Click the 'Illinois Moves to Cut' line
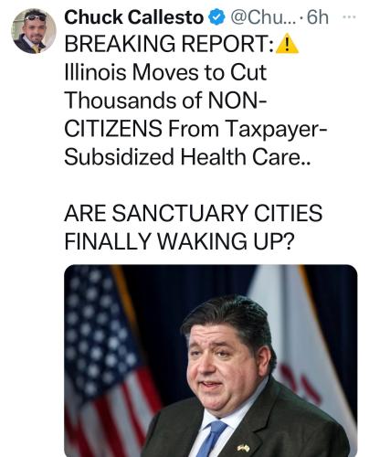 pyautogui.click(x=165, y=72)
